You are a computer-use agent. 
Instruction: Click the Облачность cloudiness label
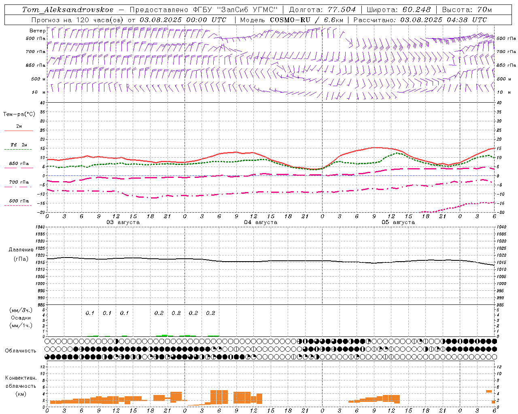tap(21, 351)
